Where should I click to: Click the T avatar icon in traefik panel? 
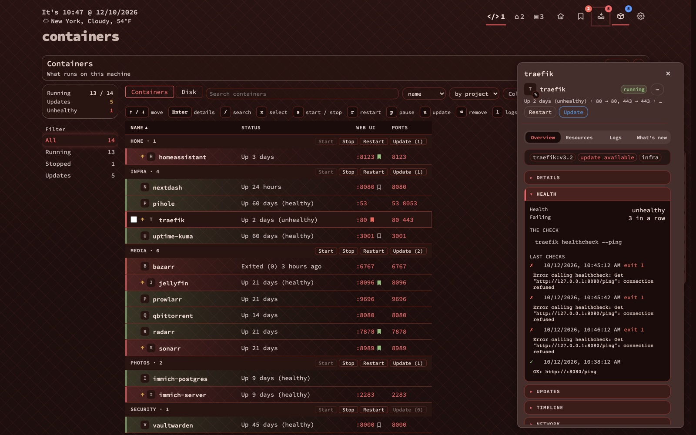pyautogui.click(x=530, y=89)
